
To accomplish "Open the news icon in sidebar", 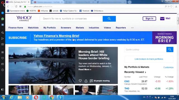I will tap(3, 64).
